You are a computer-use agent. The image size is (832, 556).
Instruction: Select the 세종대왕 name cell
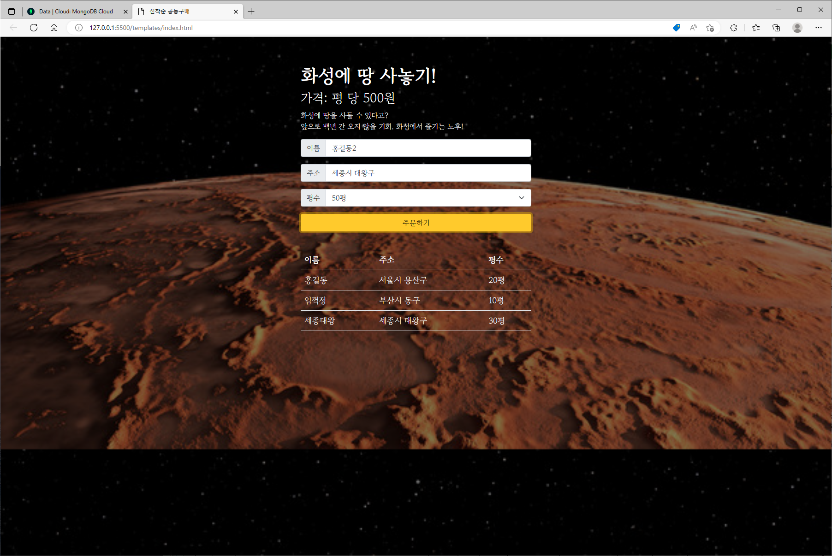tap(320, 320)
